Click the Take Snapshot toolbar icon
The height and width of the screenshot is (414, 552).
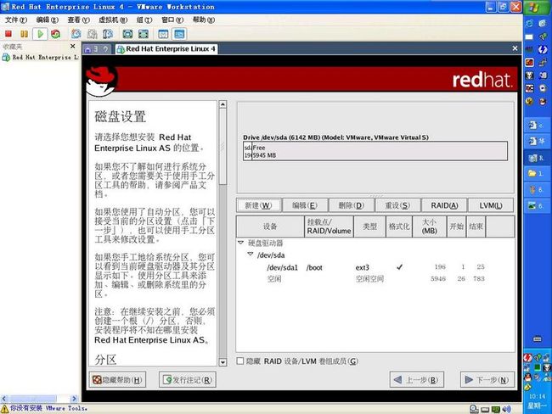[76, 34]
